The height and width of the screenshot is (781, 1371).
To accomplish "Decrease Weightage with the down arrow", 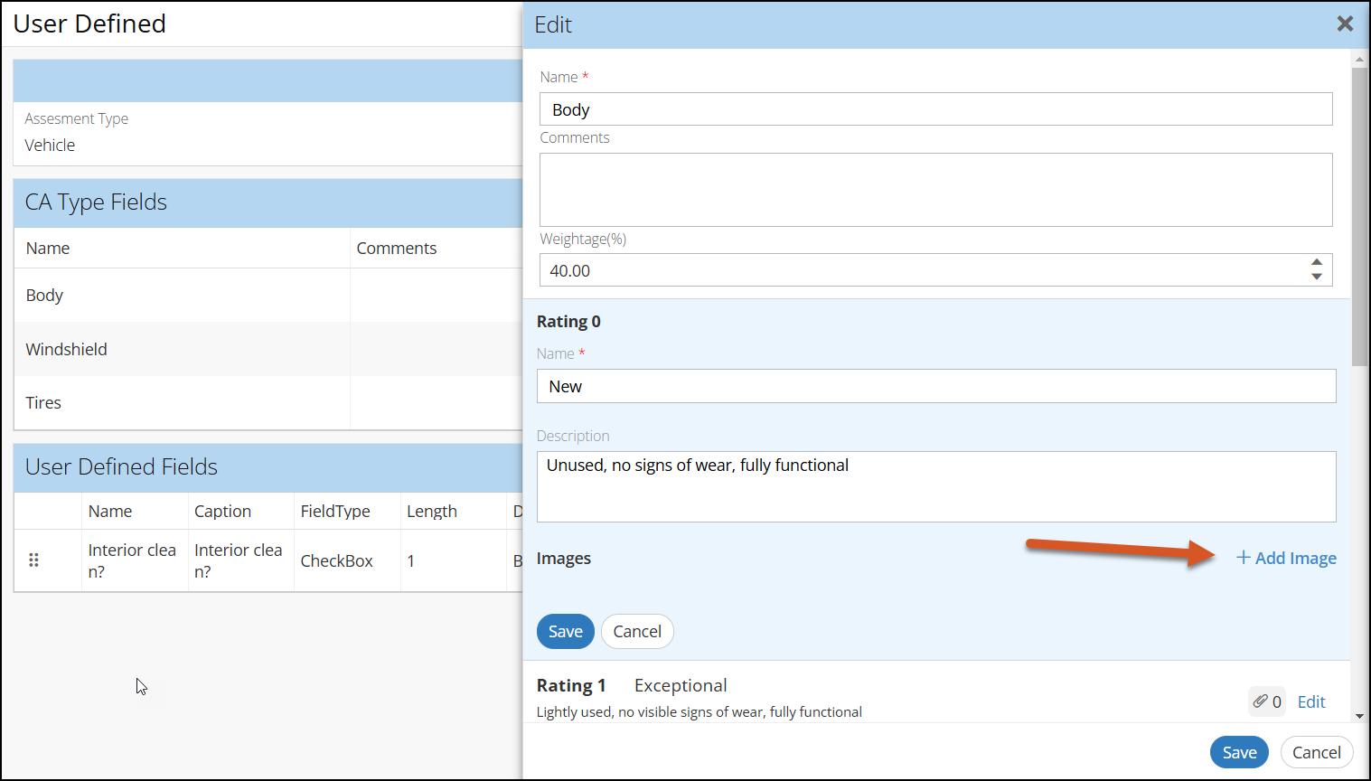I will click(1317, 277).
